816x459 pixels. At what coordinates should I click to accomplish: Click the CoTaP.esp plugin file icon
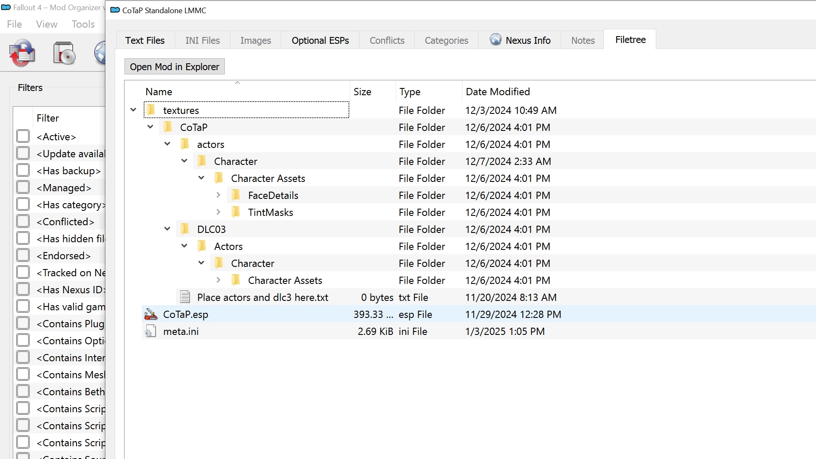(151, 314)
